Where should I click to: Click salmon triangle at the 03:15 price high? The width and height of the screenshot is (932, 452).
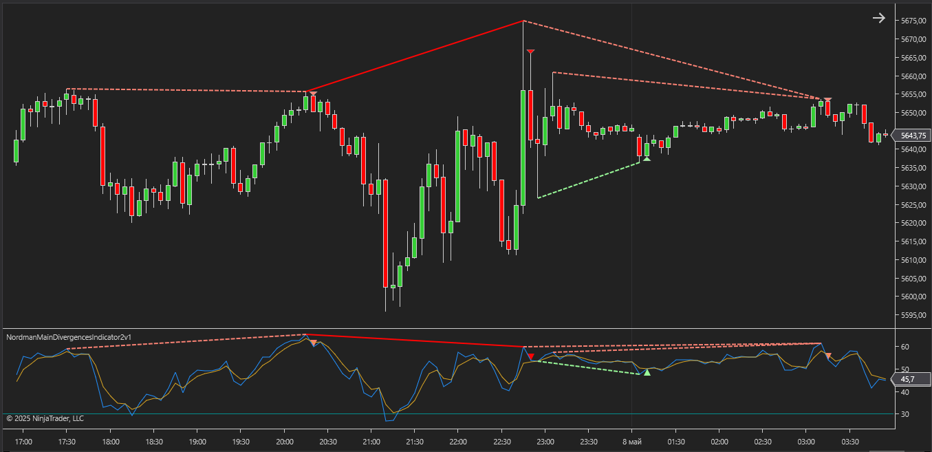[x=827, y=100]
